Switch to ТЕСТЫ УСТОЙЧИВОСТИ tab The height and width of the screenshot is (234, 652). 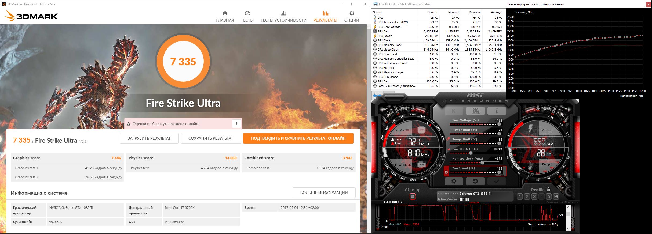tap(283, 17)
